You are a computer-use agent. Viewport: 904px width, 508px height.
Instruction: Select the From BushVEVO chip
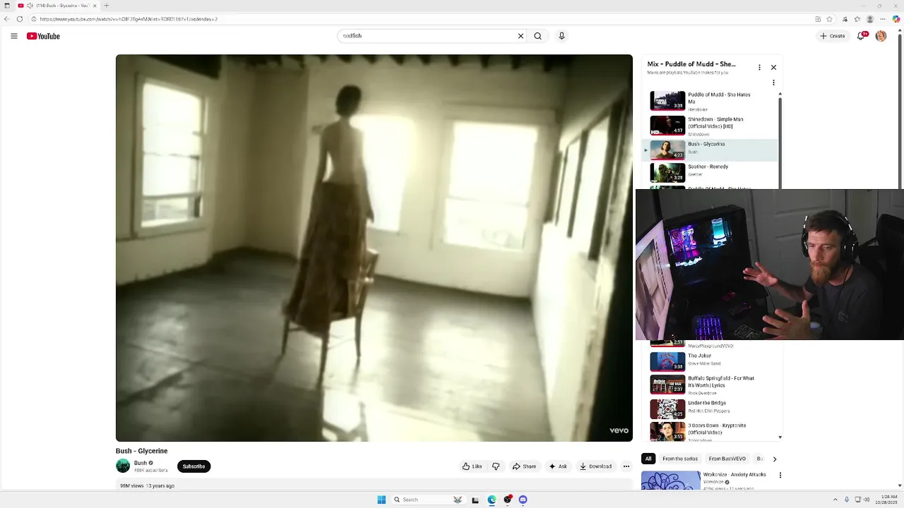[727, 459]
